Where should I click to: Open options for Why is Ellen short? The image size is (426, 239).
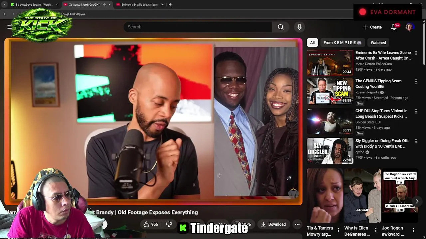point(376,230)
